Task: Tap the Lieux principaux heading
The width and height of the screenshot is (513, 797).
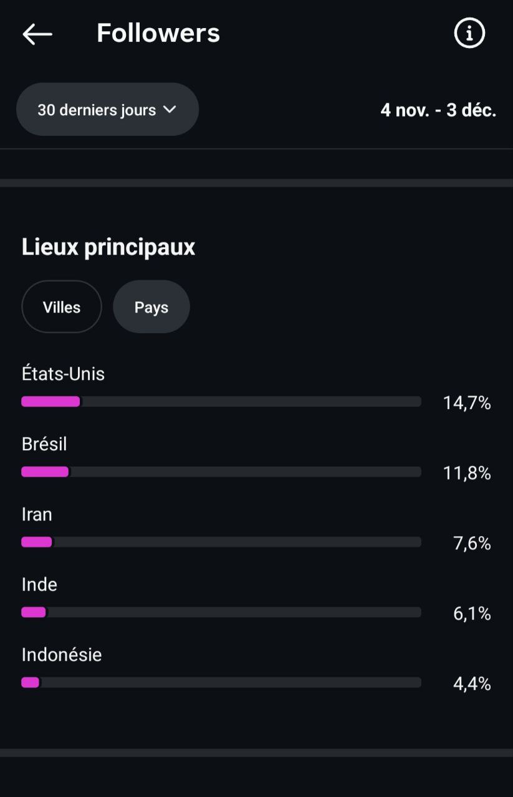Action: (108, 247)
